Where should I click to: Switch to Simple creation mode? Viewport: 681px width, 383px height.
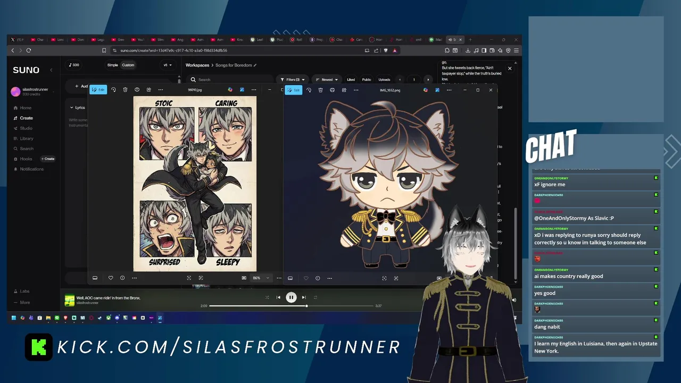[112, 65]
